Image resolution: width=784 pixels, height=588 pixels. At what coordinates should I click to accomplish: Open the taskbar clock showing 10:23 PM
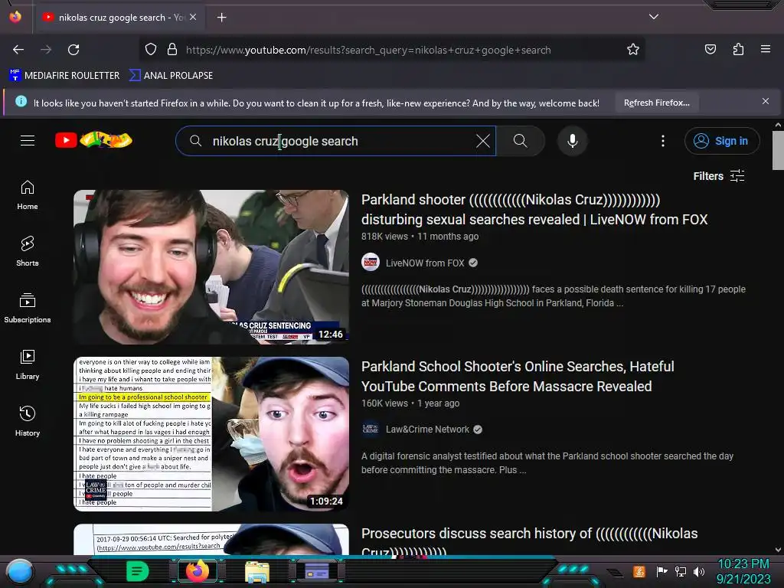pyautogui.click(x=743, y=571)
